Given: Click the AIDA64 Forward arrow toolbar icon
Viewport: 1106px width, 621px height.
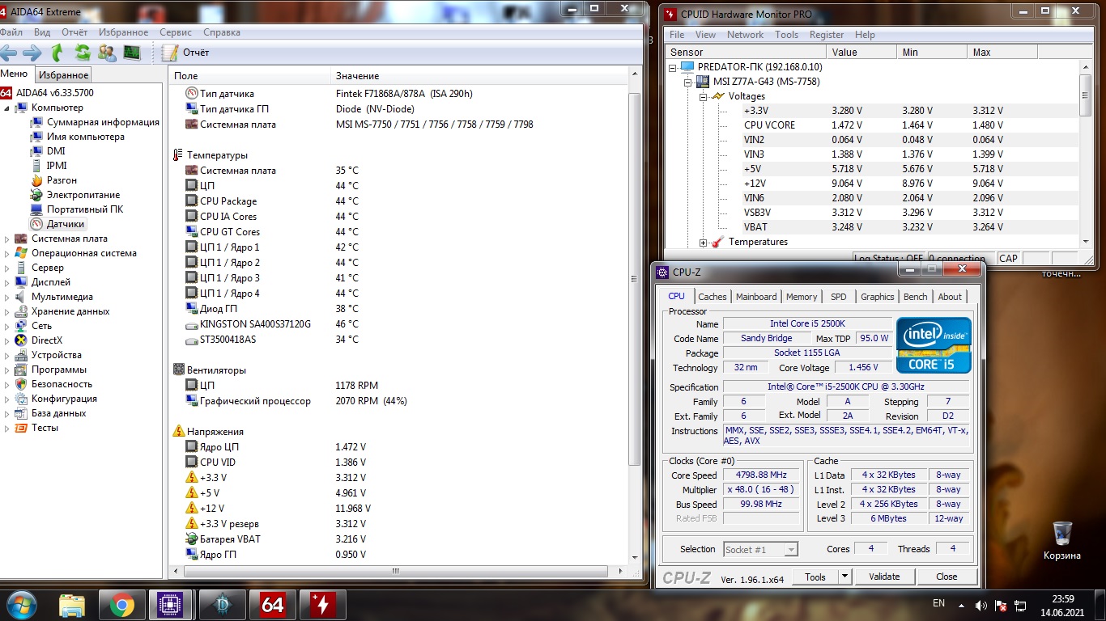Looking at the screenshot, I should (x=32, y=53).
